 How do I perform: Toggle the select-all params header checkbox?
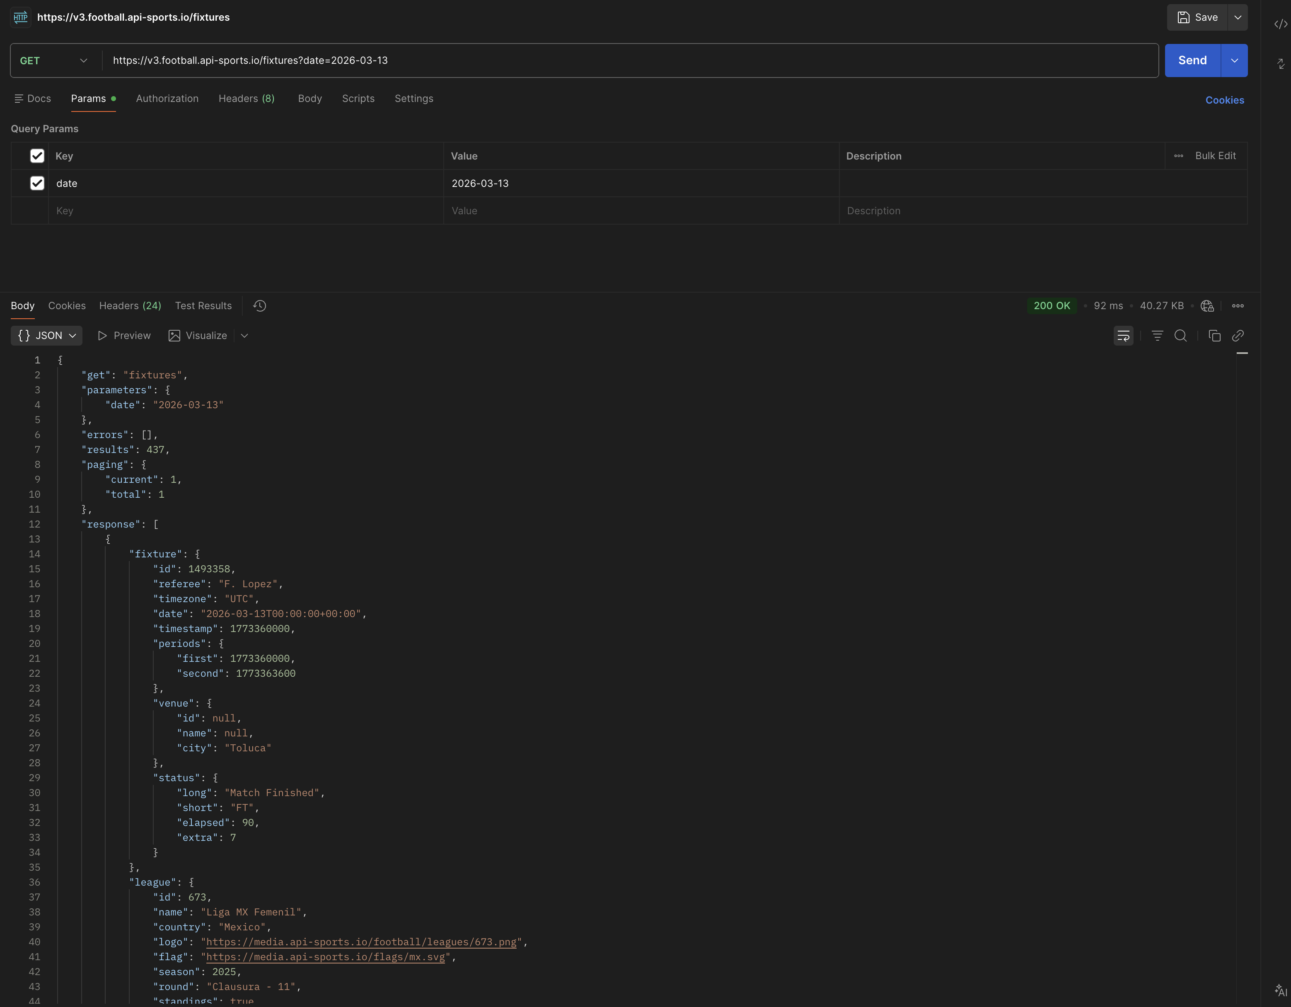(37, 156)
